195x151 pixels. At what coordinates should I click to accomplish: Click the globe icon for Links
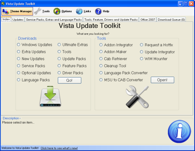coord(79,11)
